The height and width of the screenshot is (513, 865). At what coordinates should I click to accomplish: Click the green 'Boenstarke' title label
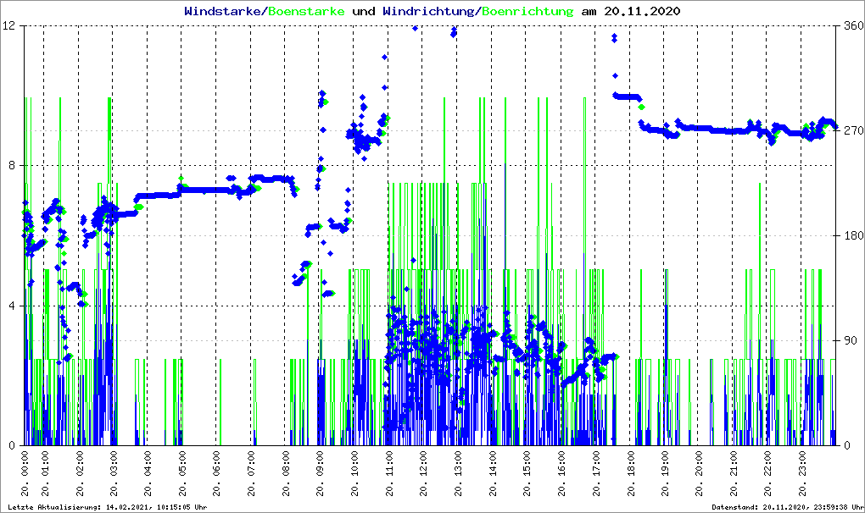306,12
